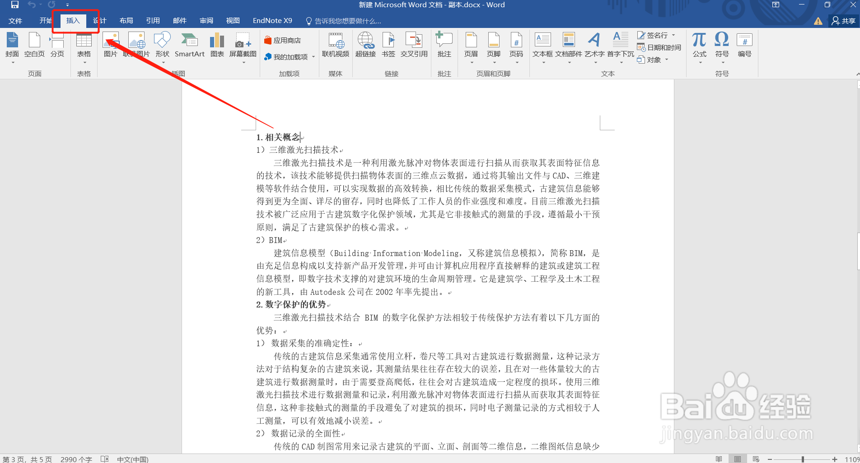Viewport: 860px width, 463px height.
Task: Open ribbon display options
Action: coord(776,5)
